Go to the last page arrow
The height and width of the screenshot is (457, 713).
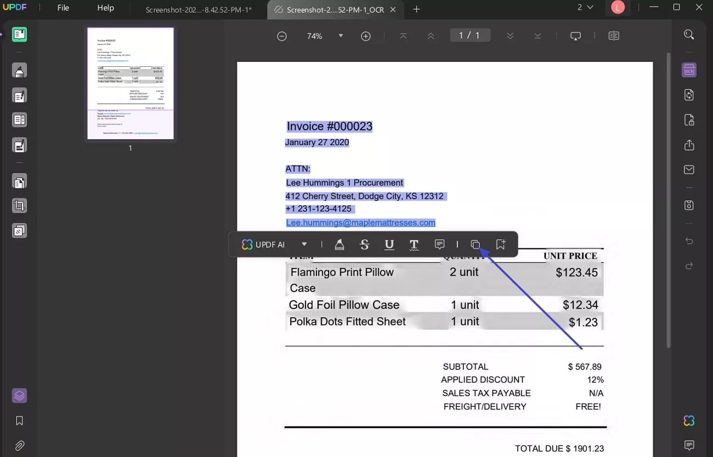point(537,36)
